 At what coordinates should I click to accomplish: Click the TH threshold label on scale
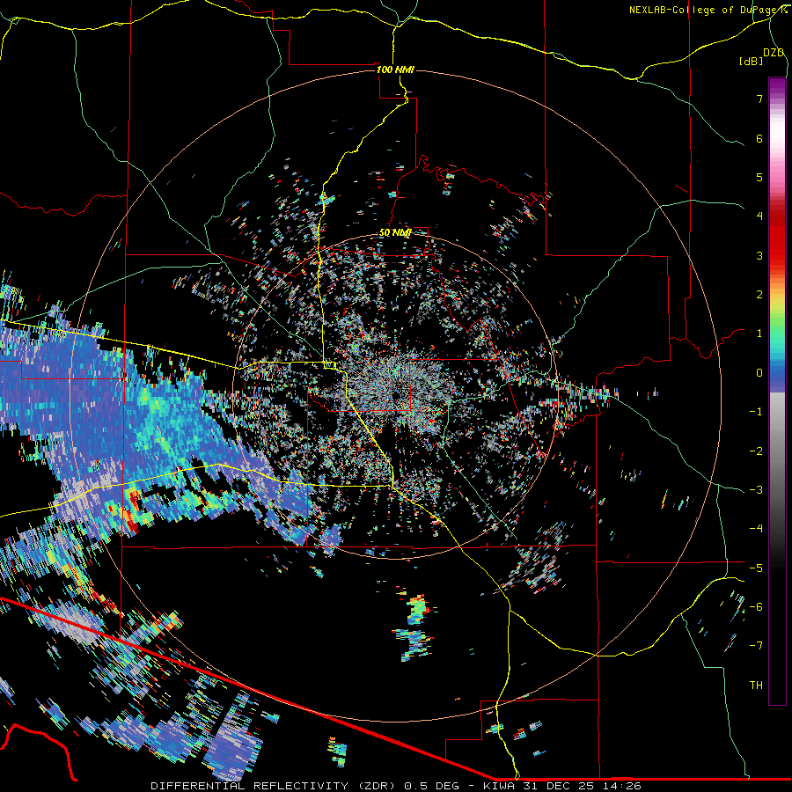click(x=756, y=686)
